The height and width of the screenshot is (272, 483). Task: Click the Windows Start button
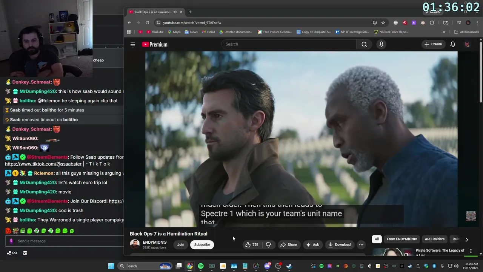pos(111,266)
